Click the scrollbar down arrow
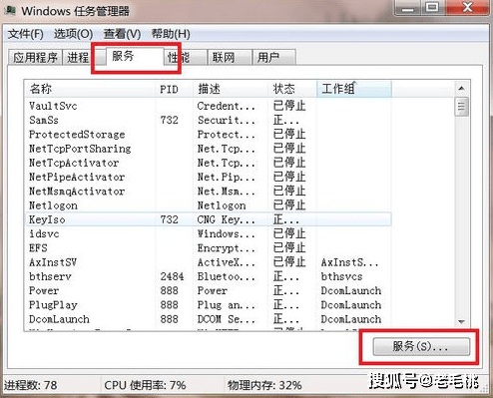Viewport: 493px width, 398px height. 461,321
